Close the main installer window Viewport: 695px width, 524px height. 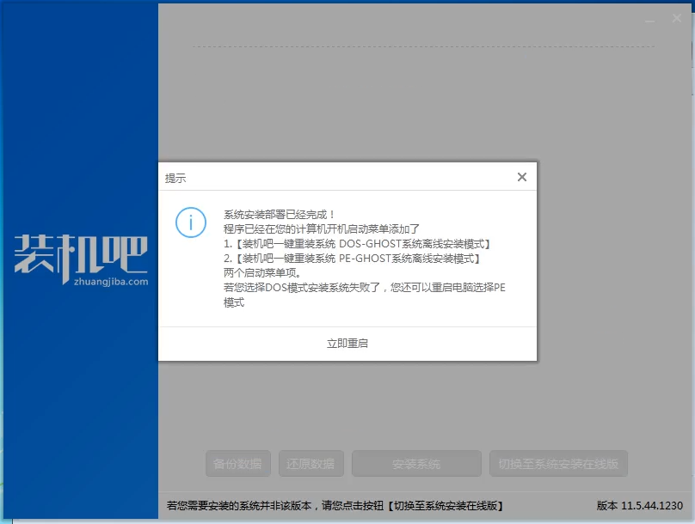point(676,19)
